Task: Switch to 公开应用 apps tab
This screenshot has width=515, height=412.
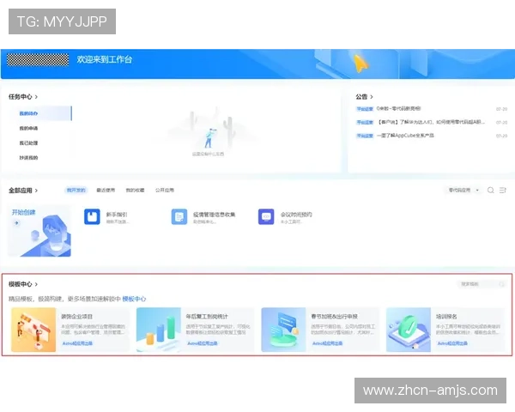Action: point(165,191)
